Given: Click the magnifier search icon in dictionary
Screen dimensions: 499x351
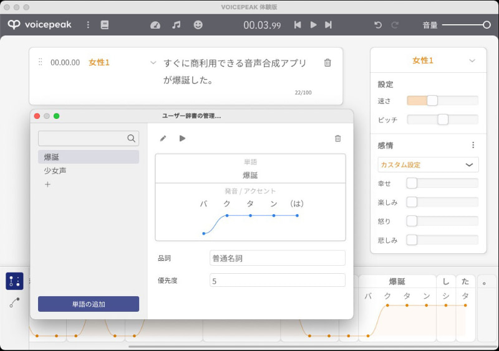Looking at the screenshot, I should (x=131, y=139).
